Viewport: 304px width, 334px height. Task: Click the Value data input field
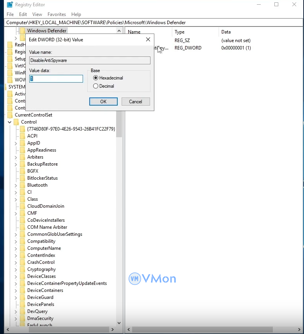(x=56, y=79)
